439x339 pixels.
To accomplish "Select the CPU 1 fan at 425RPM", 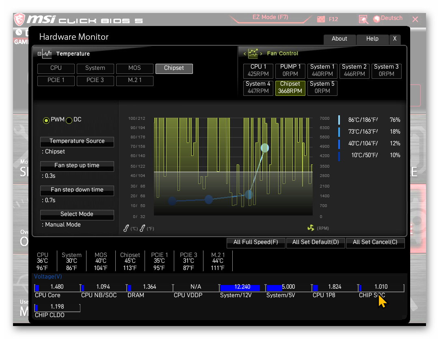I will (x=258, y=71).
